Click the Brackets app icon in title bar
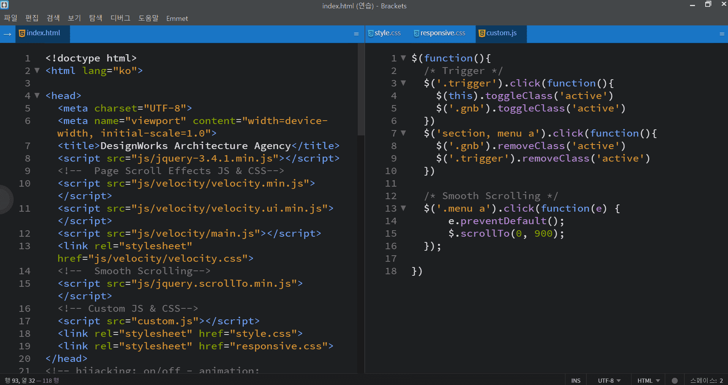Image resolution: width=728 pixels, height=385 pixels. [x=5, y=5]
